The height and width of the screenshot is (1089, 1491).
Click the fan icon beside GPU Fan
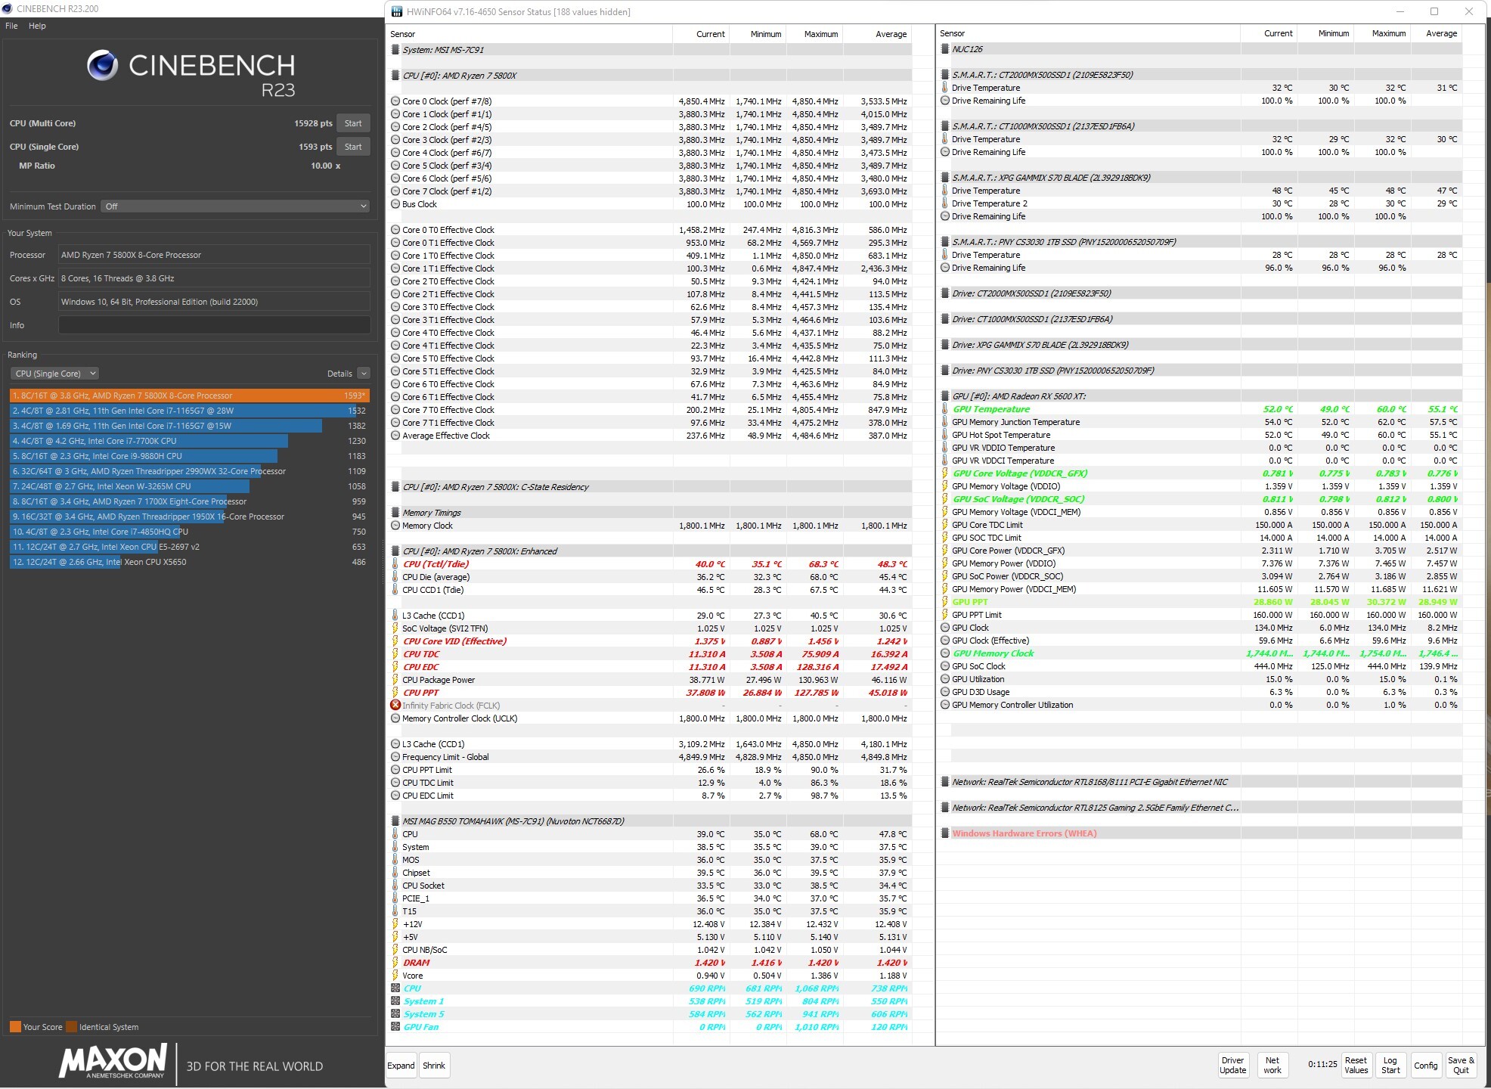tap(395, 1027)
